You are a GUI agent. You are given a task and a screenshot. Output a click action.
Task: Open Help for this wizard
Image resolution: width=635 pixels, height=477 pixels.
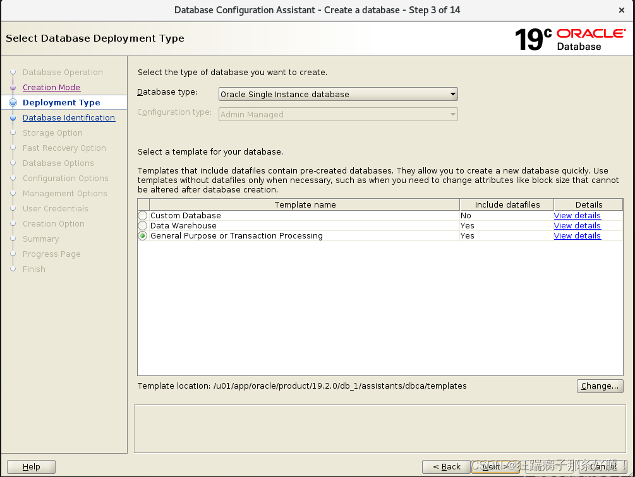click(x=31, y=467)
